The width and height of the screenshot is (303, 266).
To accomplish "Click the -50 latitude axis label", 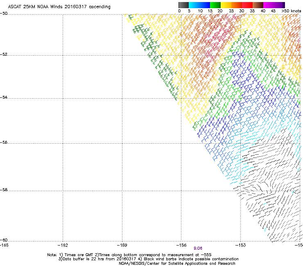I will pyautogui.click(x=4, y=14).
